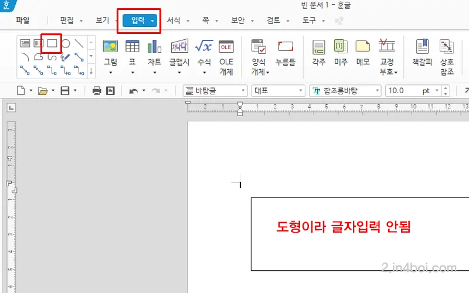Select the double-arrow straight connector
This screenshot has height=293, width=469.
point(38,70)
